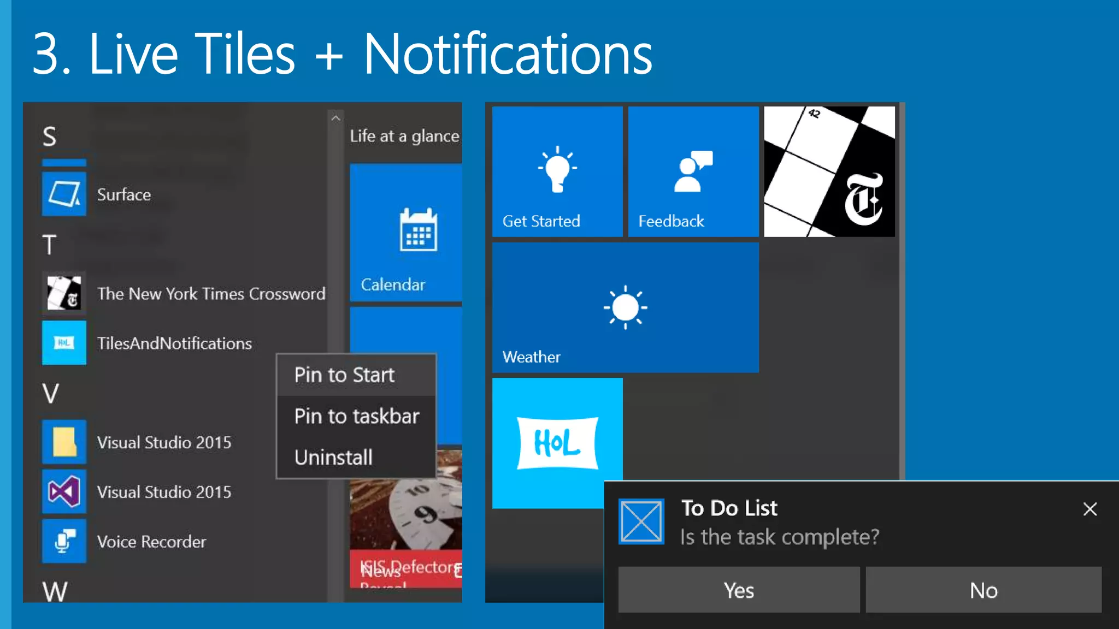Image resolution: width=1119 pixels, height=629 pixels.
Task: Open the Get Started tile
Action: (557, 171)
